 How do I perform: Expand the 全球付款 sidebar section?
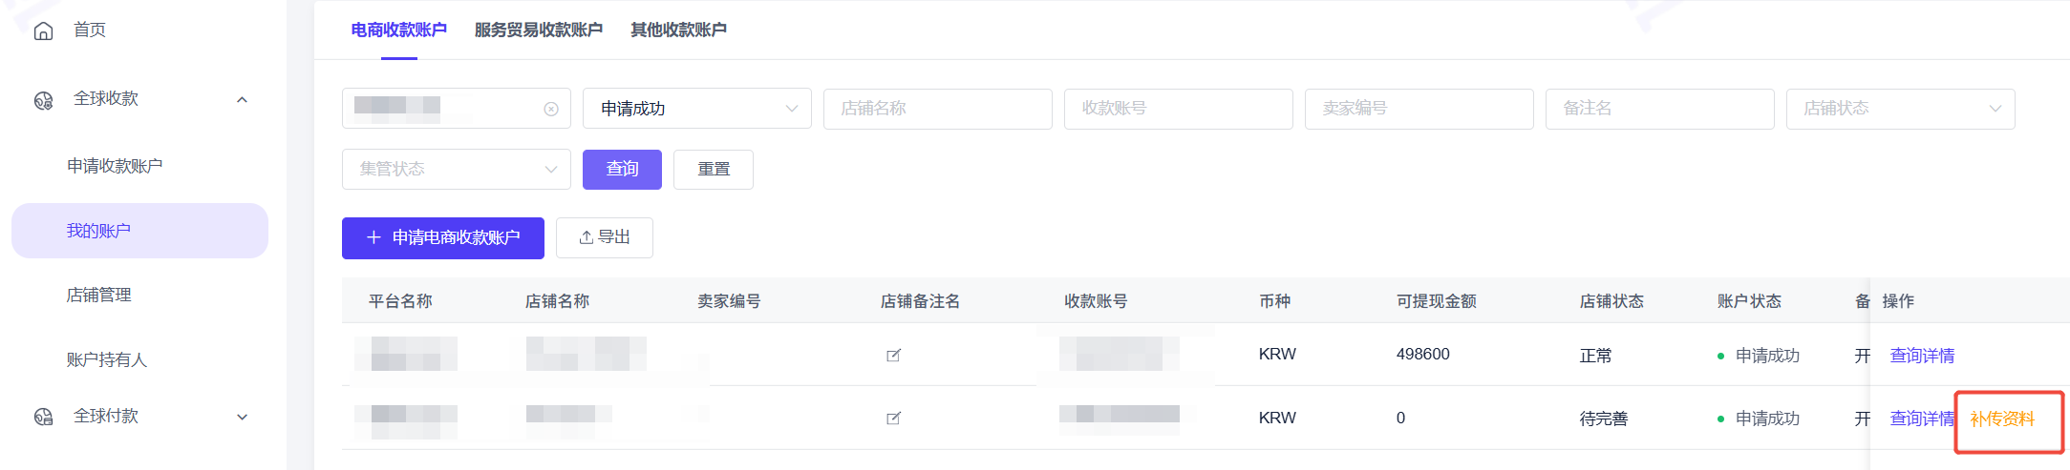(242, 417)
